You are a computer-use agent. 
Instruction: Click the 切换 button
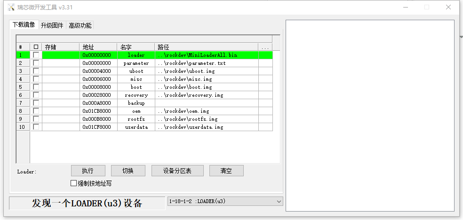(128, 171)
